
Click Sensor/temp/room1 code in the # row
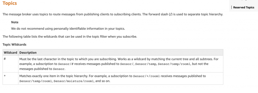click(174, 64)
